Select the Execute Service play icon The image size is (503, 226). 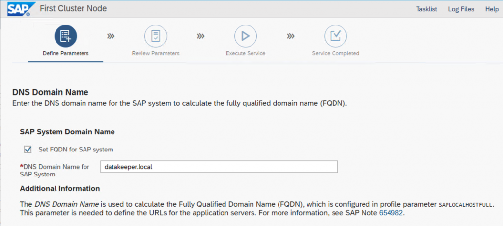click(246, 36)
